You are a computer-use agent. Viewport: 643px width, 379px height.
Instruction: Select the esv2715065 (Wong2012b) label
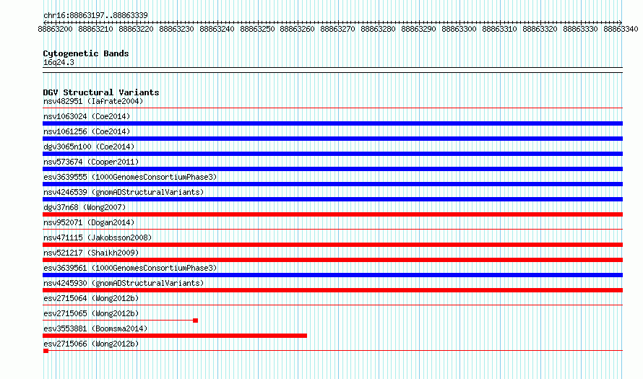pos(91,313)
